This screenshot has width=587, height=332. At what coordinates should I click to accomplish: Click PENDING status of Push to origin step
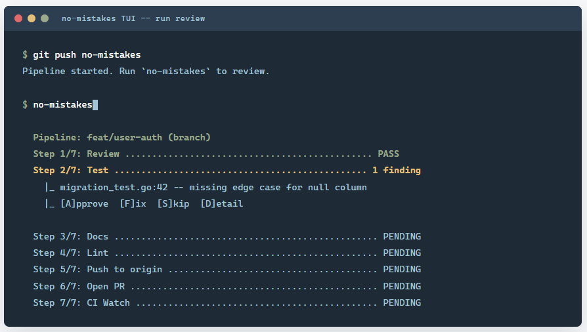pyautogui.click(x=402, y=270)
